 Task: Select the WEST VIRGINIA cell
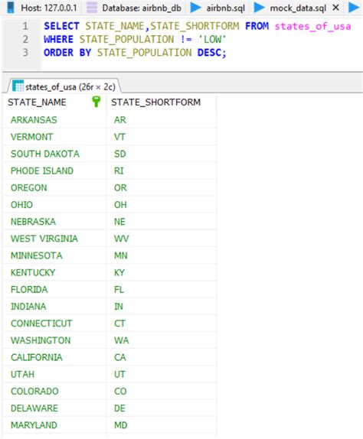point(54,239)
